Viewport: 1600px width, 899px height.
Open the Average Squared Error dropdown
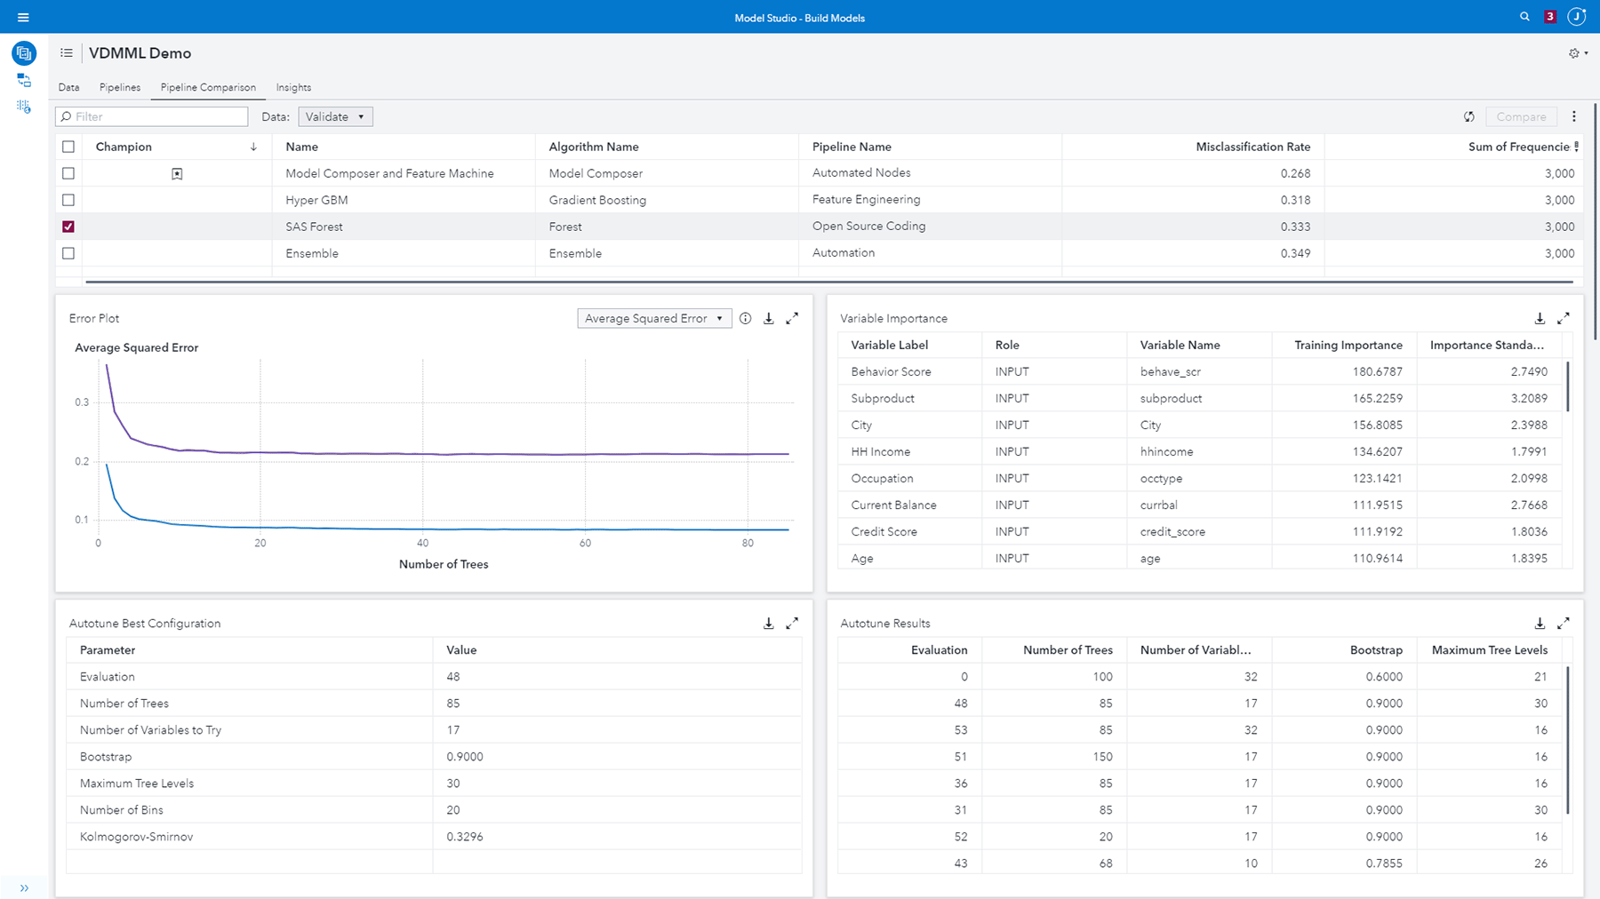point(654,318)
